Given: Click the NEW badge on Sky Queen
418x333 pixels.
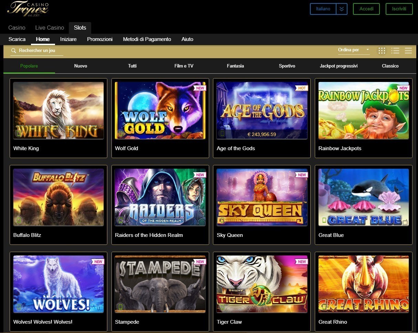Looking at the screenshot, I should point(302,175).
